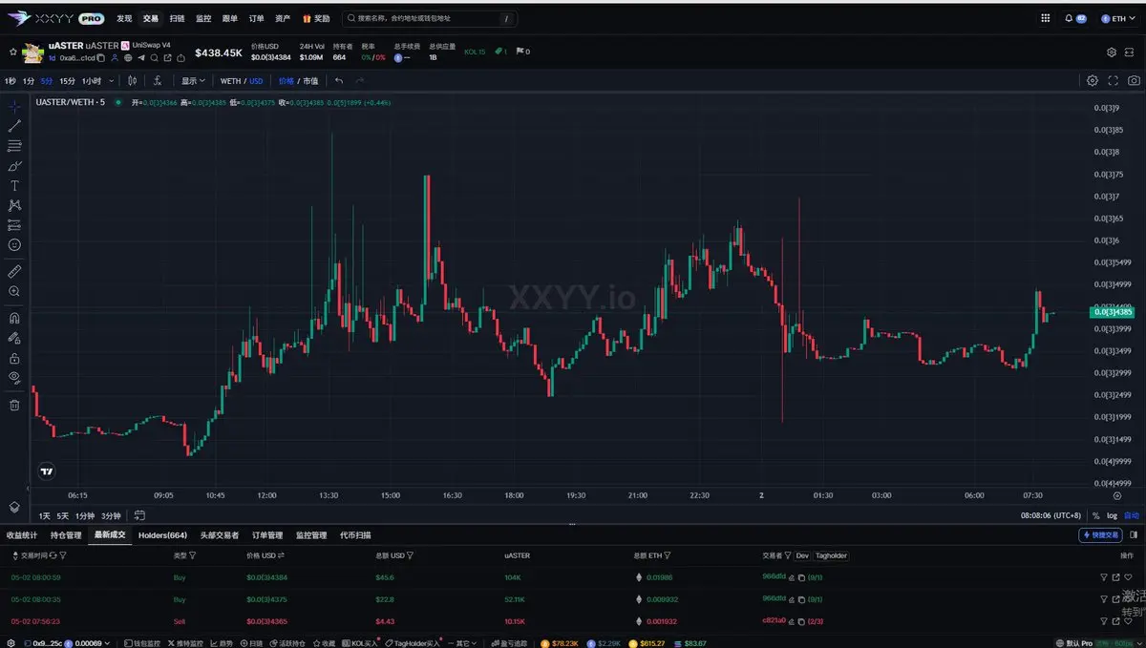Screen dimensions: 1146x648
Task: Switch to the 收益统计 tab
Action: pyautogui.click(x=22, y=535)
